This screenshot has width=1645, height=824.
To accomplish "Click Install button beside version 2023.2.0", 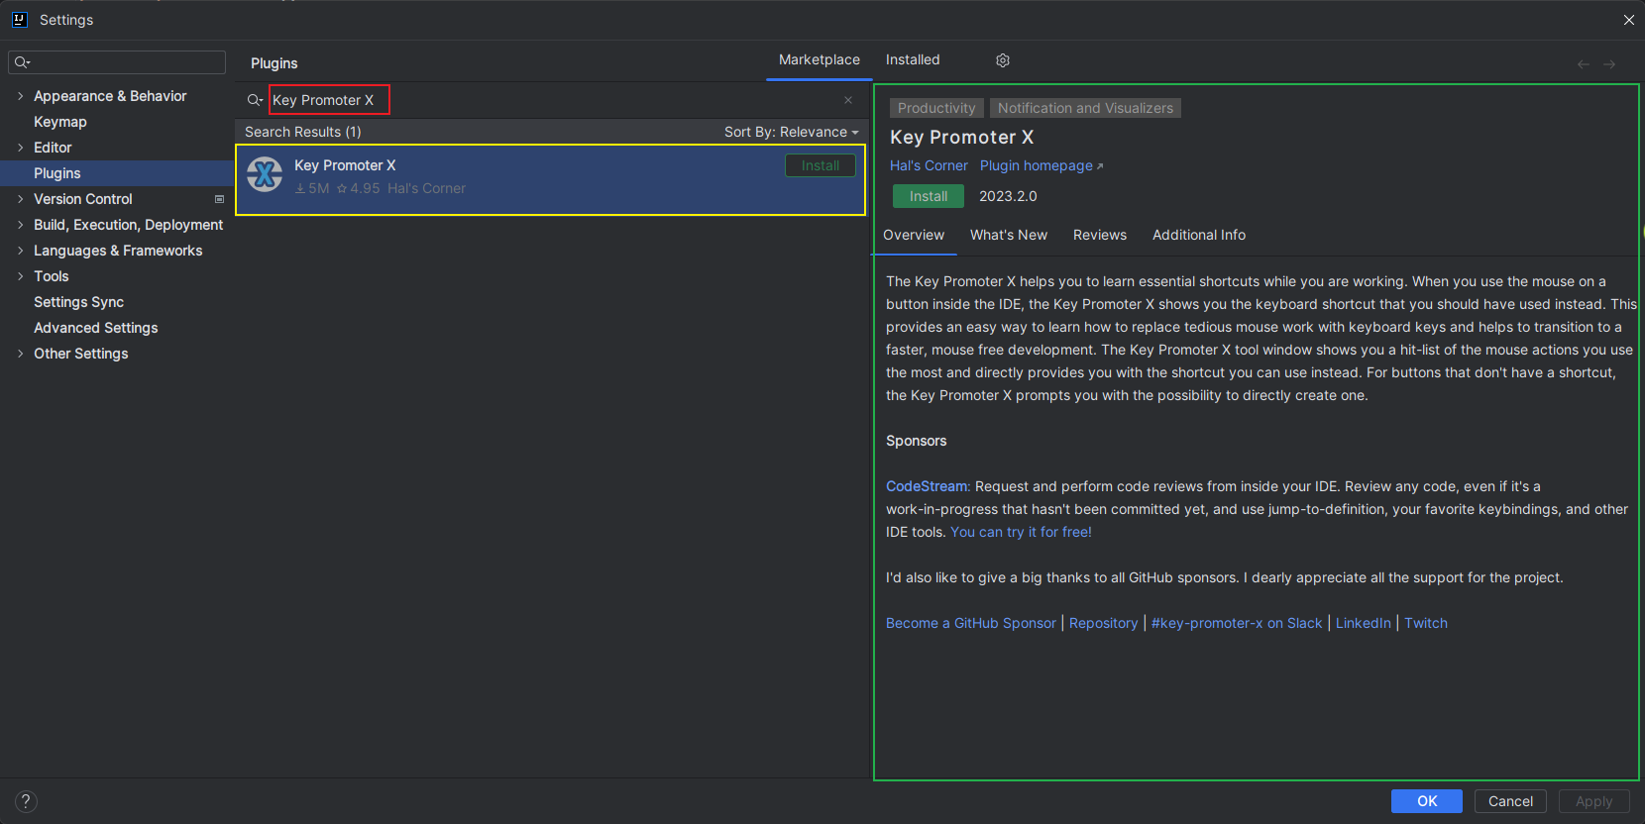I will (x=929, y=196).
